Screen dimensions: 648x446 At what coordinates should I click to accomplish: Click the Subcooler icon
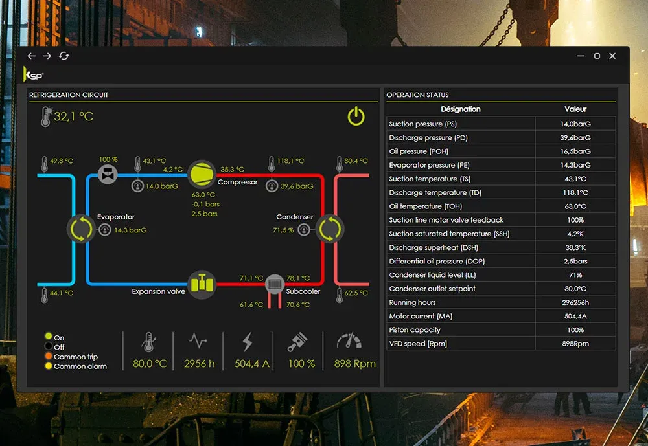click(275, 284)
